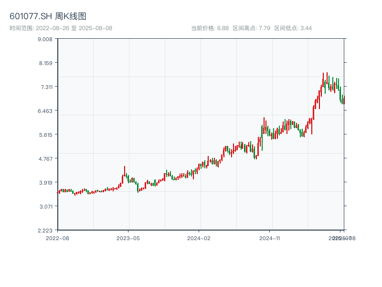
Task: Click the 2022-08 x-axis date label
Action: point(57,238)
